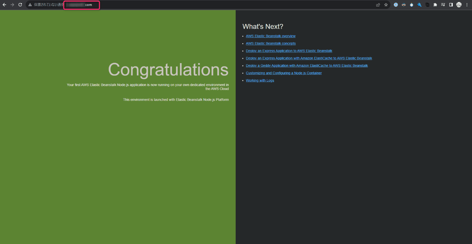Click the browser forward arrow
The height and width of the screenshot is (244, 472).
[x=12, y=5]
